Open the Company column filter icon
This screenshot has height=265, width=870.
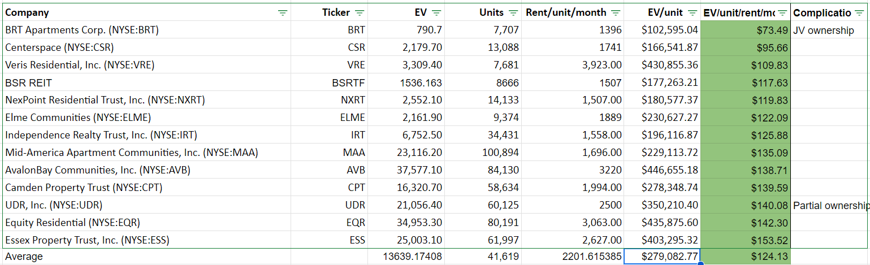pyautogui.click(x=283, y=12)
